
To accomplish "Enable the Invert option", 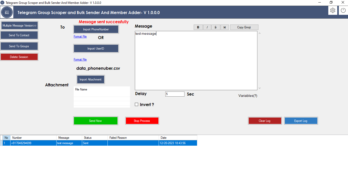I will click(x=136, y=104).
